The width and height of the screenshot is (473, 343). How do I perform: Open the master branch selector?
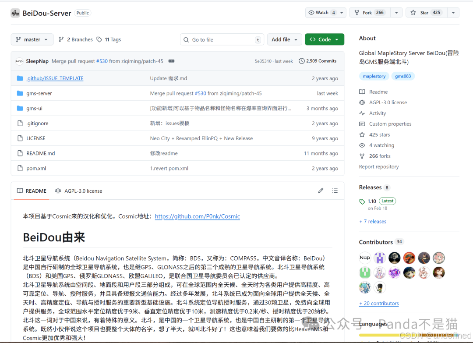coord(32,39)
